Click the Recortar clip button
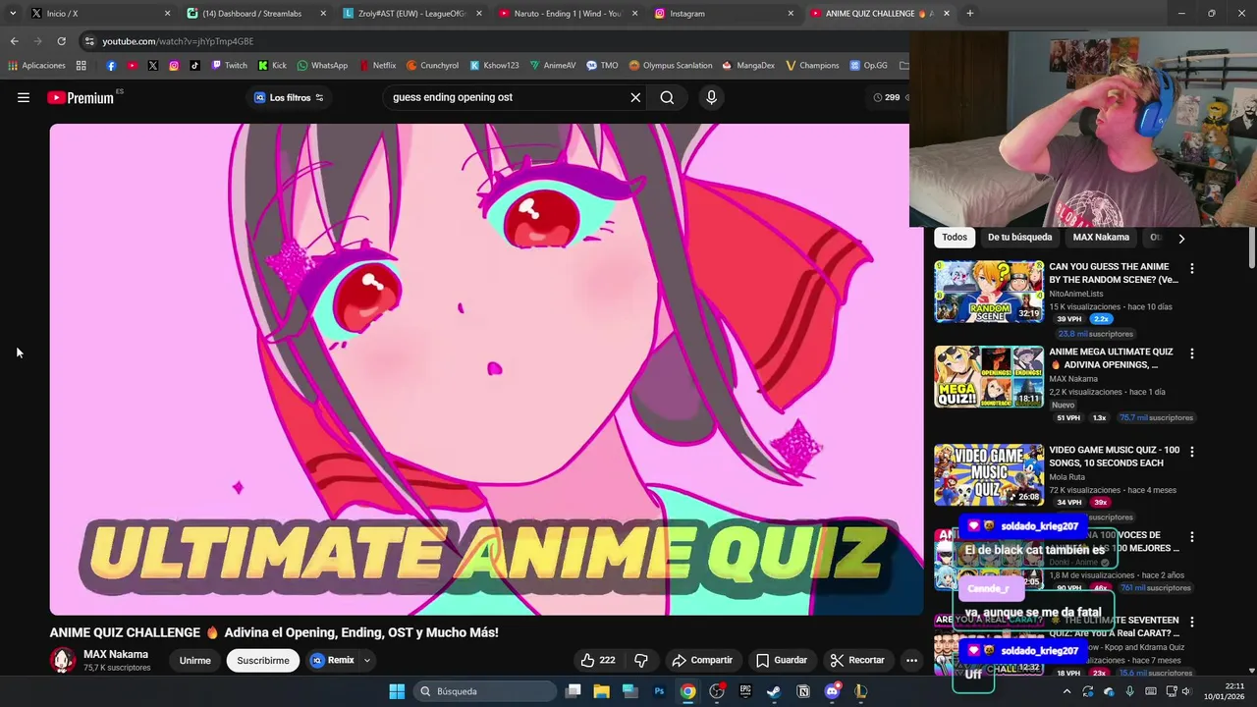This screenshot has height=707, width=1257. (857, 660)
